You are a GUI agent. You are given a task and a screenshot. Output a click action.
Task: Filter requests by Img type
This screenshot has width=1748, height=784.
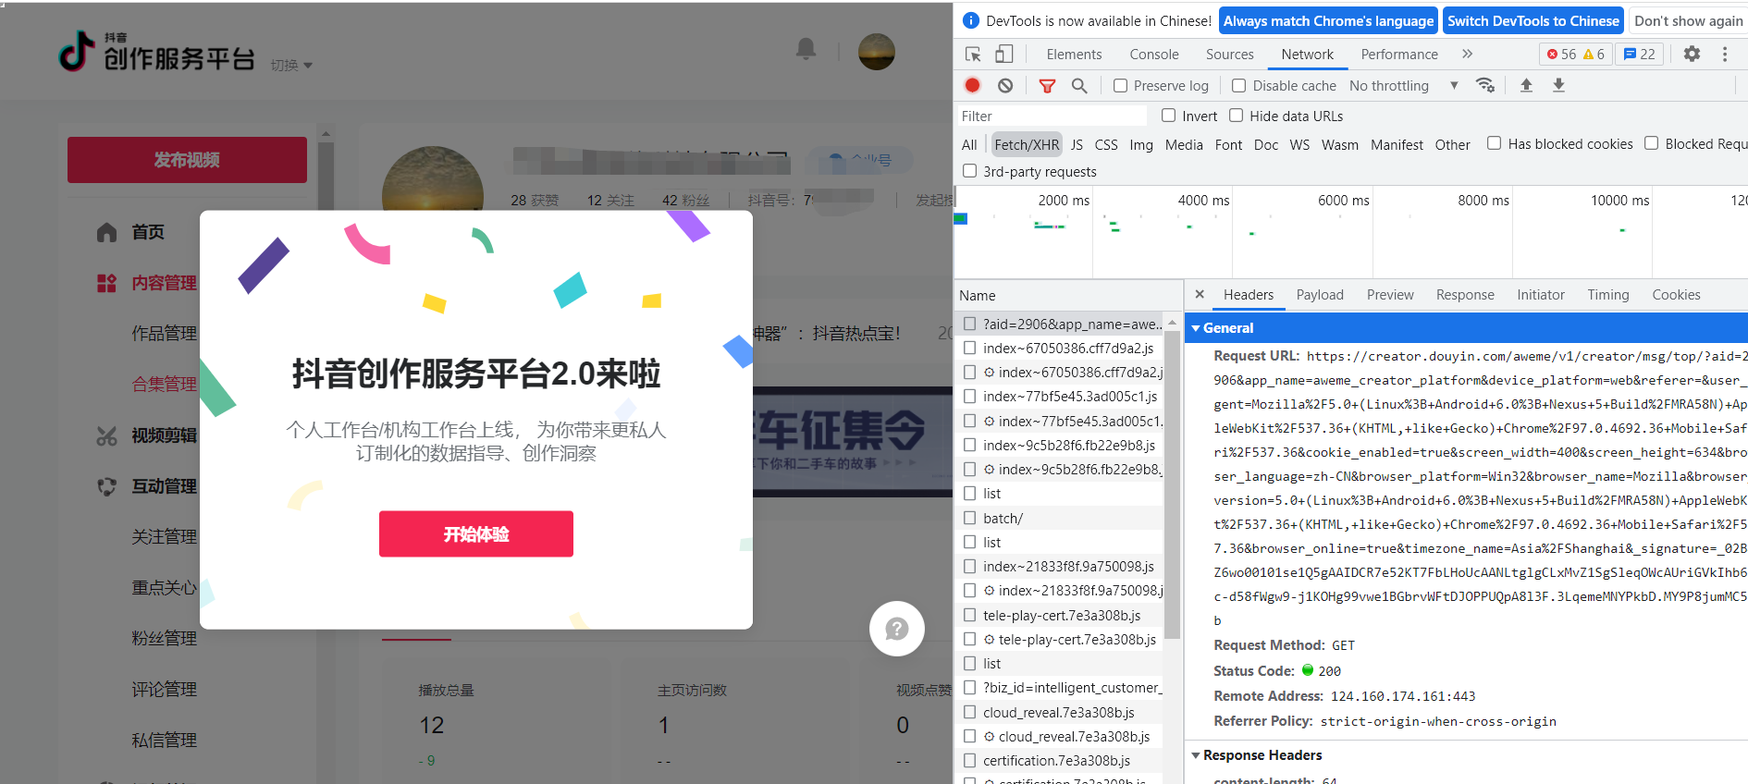coord(1141,144)
